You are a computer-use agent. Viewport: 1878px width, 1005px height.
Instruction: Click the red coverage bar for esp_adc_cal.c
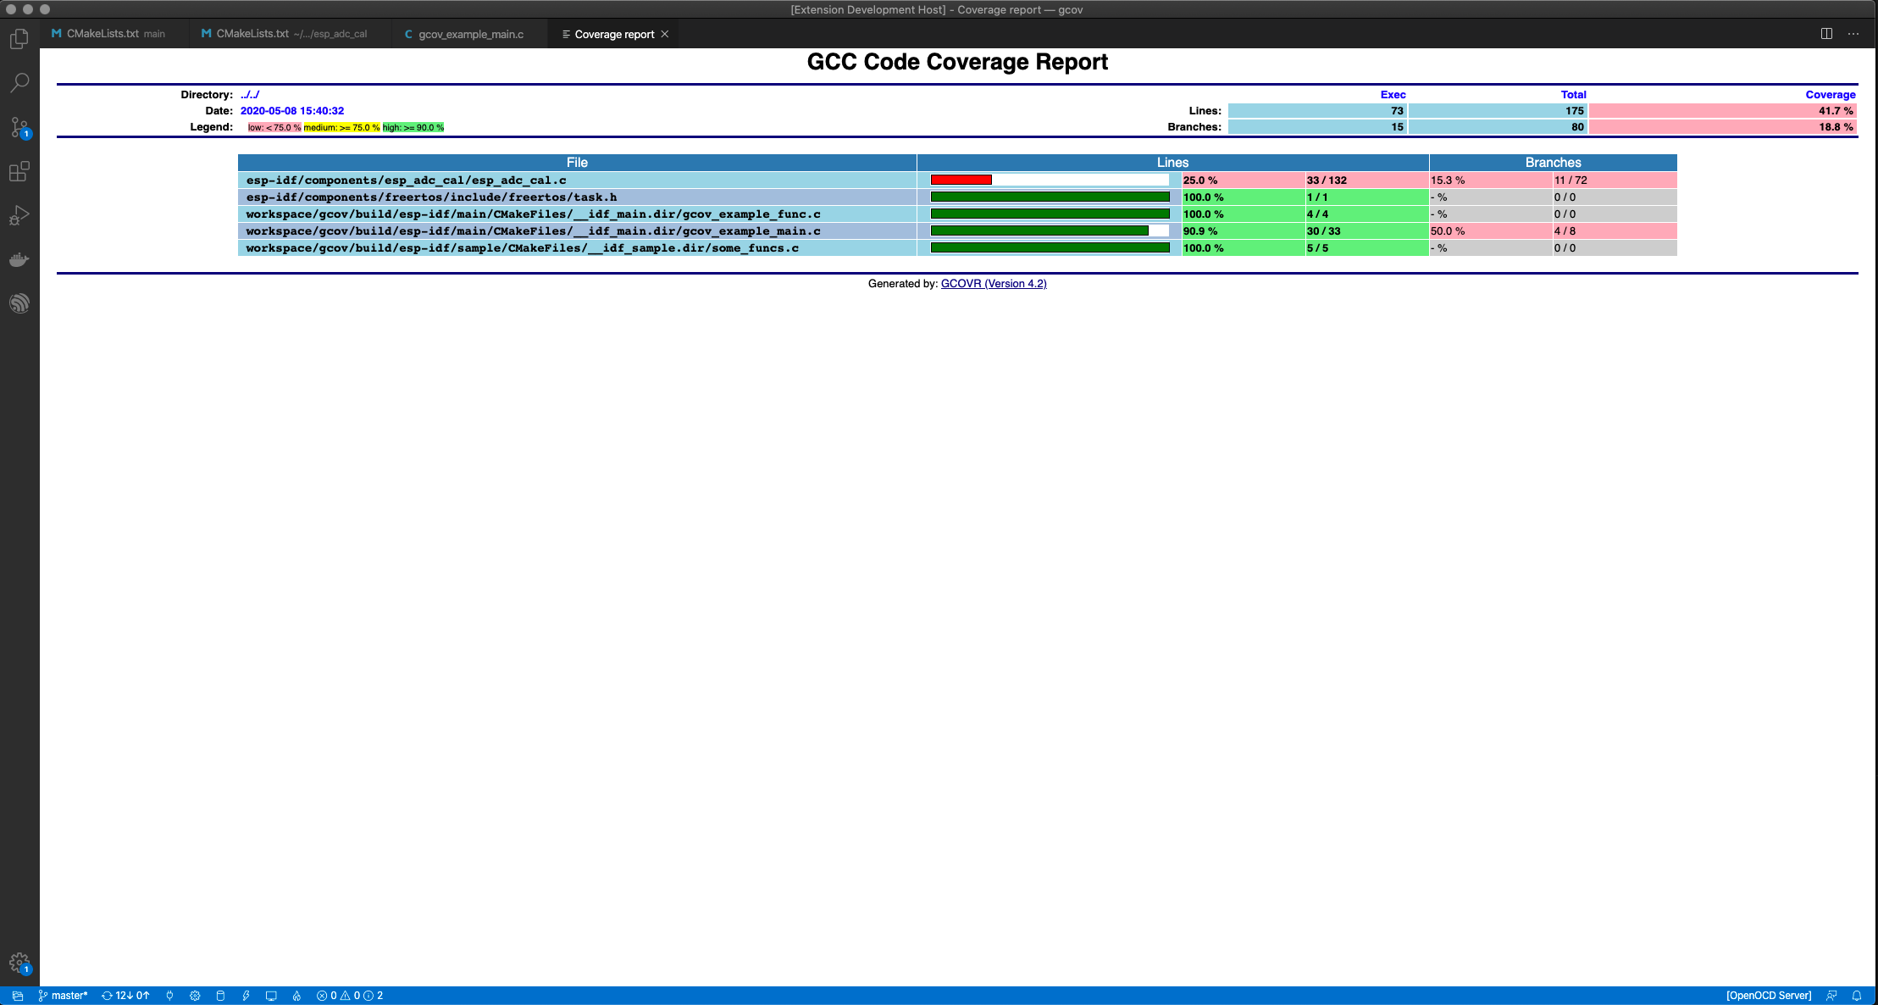click(962, 180)
